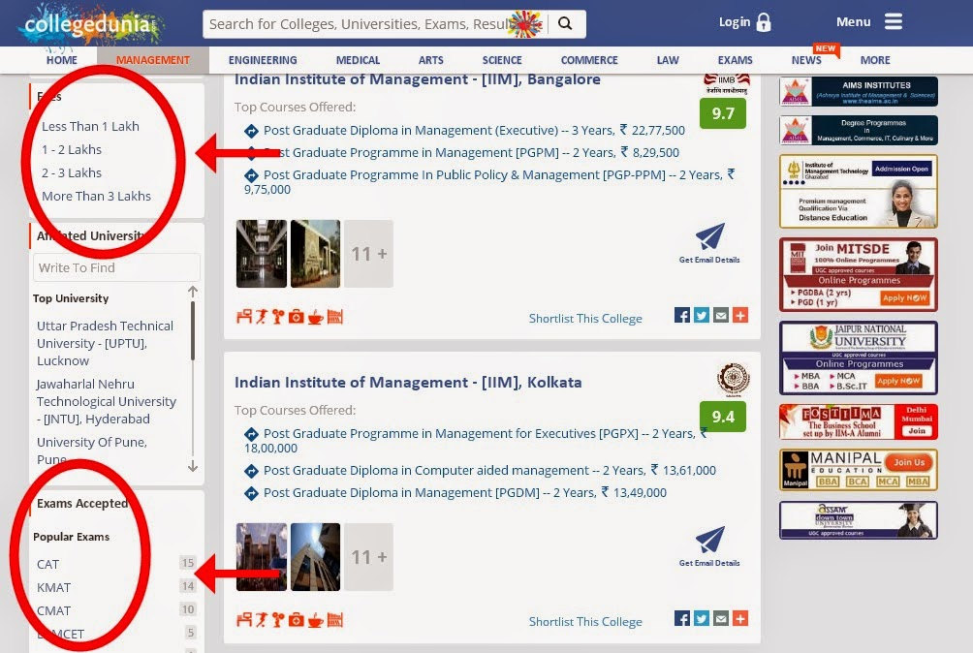
Task: Filter fees 2 - 3 Lakhs
Action: [72, 173]
